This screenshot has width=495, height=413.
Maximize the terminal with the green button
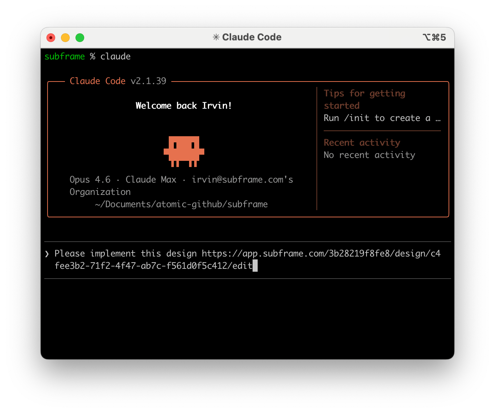[x=80, y=38]
